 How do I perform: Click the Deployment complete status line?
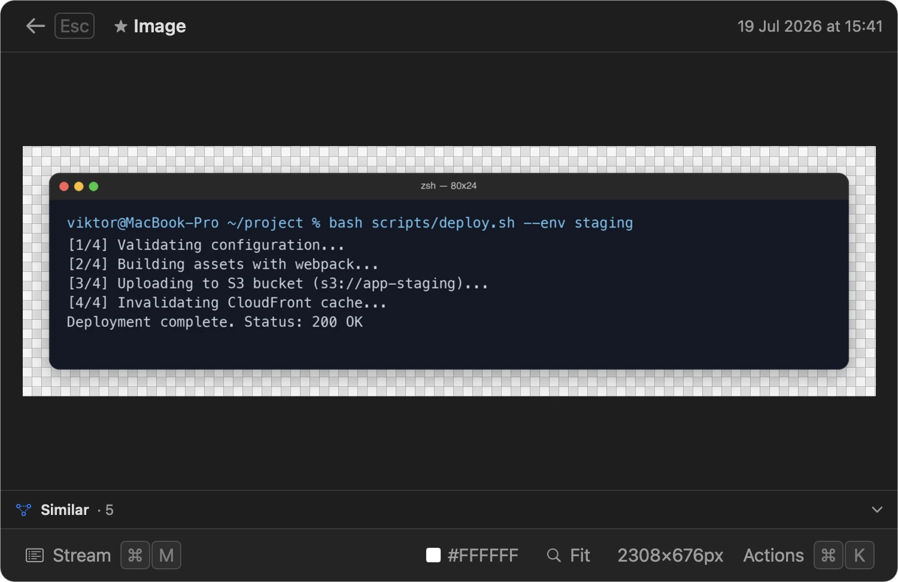click(215, 322)
